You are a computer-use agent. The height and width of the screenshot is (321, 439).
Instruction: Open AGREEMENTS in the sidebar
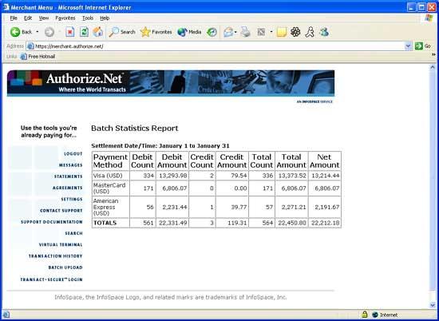68,188
